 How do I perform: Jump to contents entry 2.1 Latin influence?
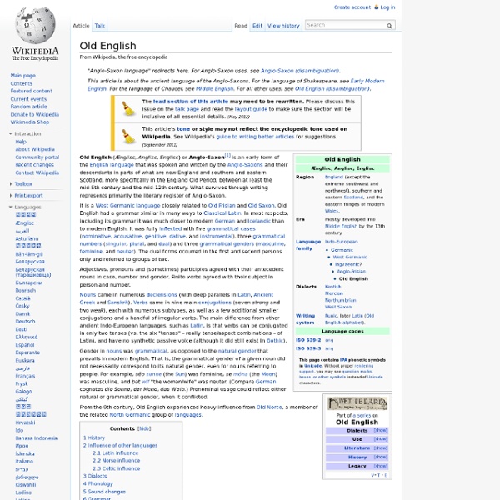[x=116, y=453]
